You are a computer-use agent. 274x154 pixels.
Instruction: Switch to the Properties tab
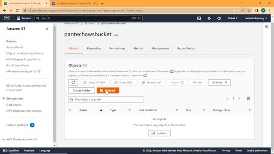(94, 48)
